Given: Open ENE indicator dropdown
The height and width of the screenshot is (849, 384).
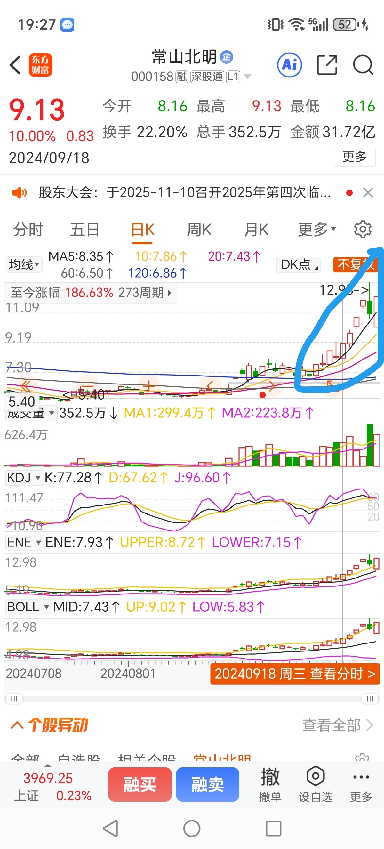Looking at the screenshot, I should click(24, 542).
